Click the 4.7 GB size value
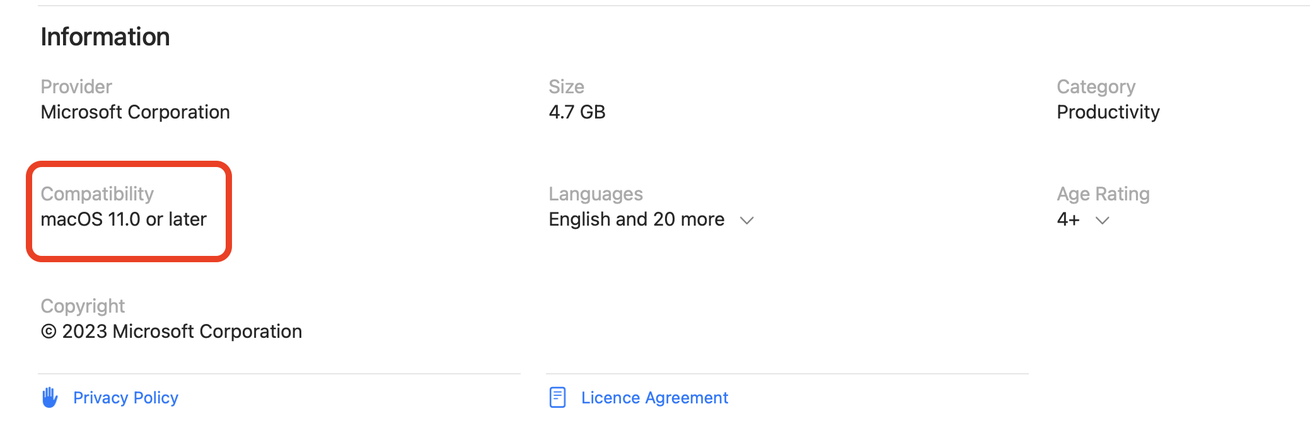The image size is (1310, 445). [x=577, y=112]
